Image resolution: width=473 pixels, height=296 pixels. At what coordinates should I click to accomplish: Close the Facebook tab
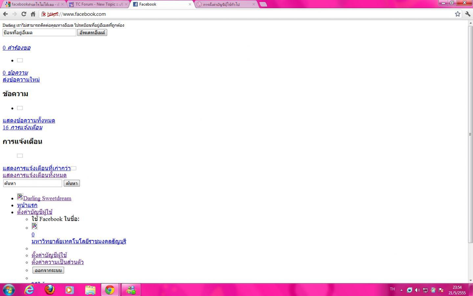pos(190,4)
